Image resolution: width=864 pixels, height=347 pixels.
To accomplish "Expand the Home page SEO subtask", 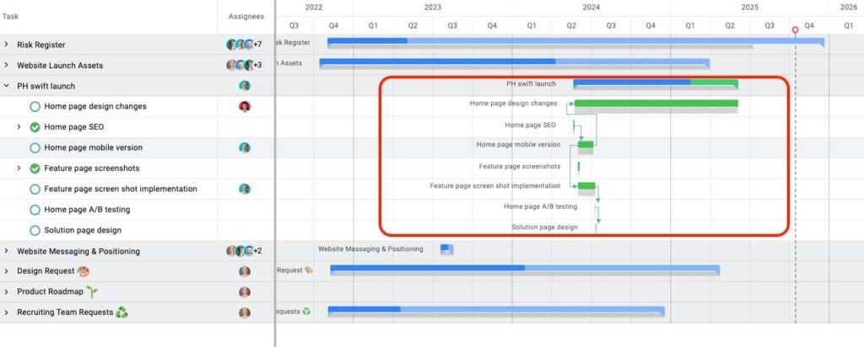I will click(x=19, y=127).
